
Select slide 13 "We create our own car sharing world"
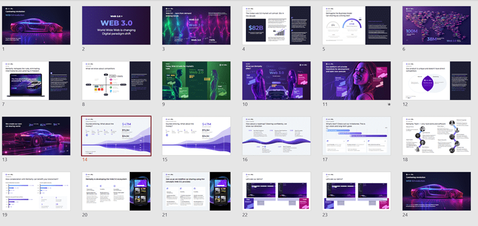click(x=36, y=136)
